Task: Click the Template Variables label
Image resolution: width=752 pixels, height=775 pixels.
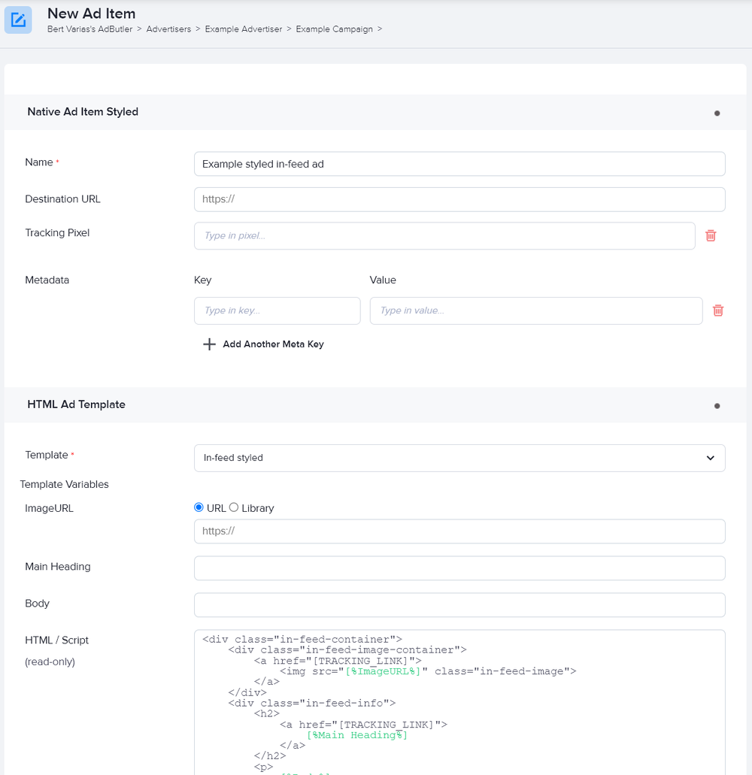Action: 64,484
